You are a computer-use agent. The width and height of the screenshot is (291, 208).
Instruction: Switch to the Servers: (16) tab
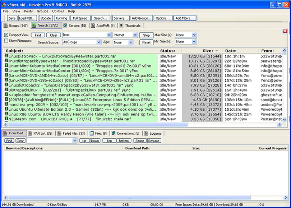[75, 26]
